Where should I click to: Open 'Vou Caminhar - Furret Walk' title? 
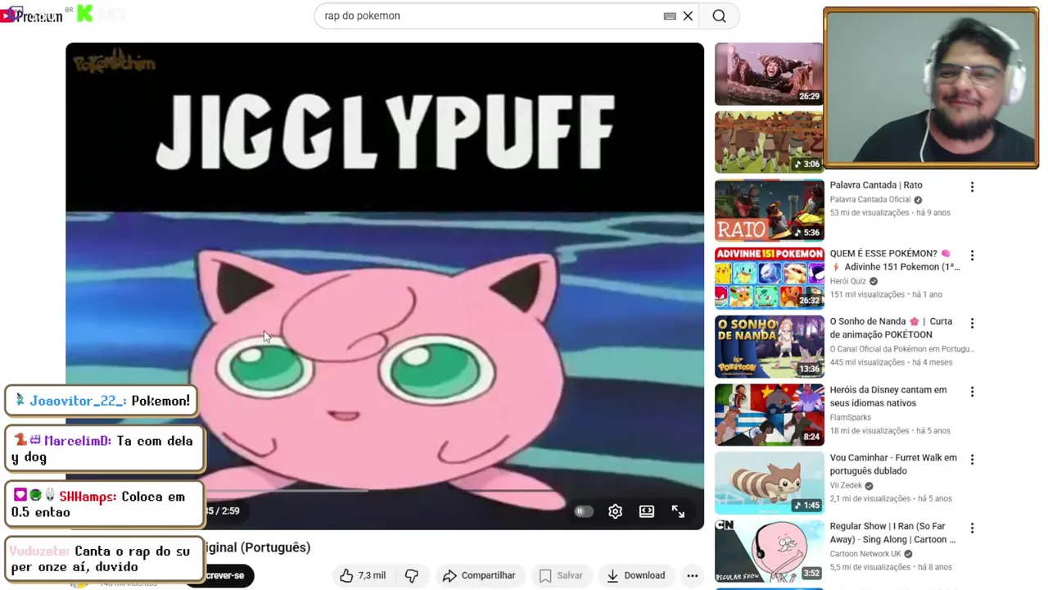(893, 465)
